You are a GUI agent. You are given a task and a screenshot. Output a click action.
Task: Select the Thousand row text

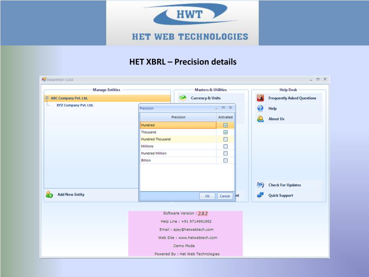click(x=148, y=132)
